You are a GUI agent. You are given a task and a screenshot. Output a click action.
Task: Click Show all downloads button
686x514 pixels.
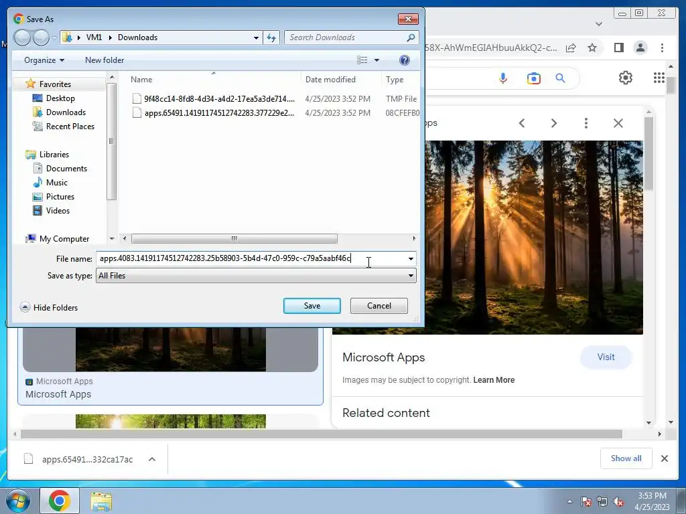pos(626,458)
